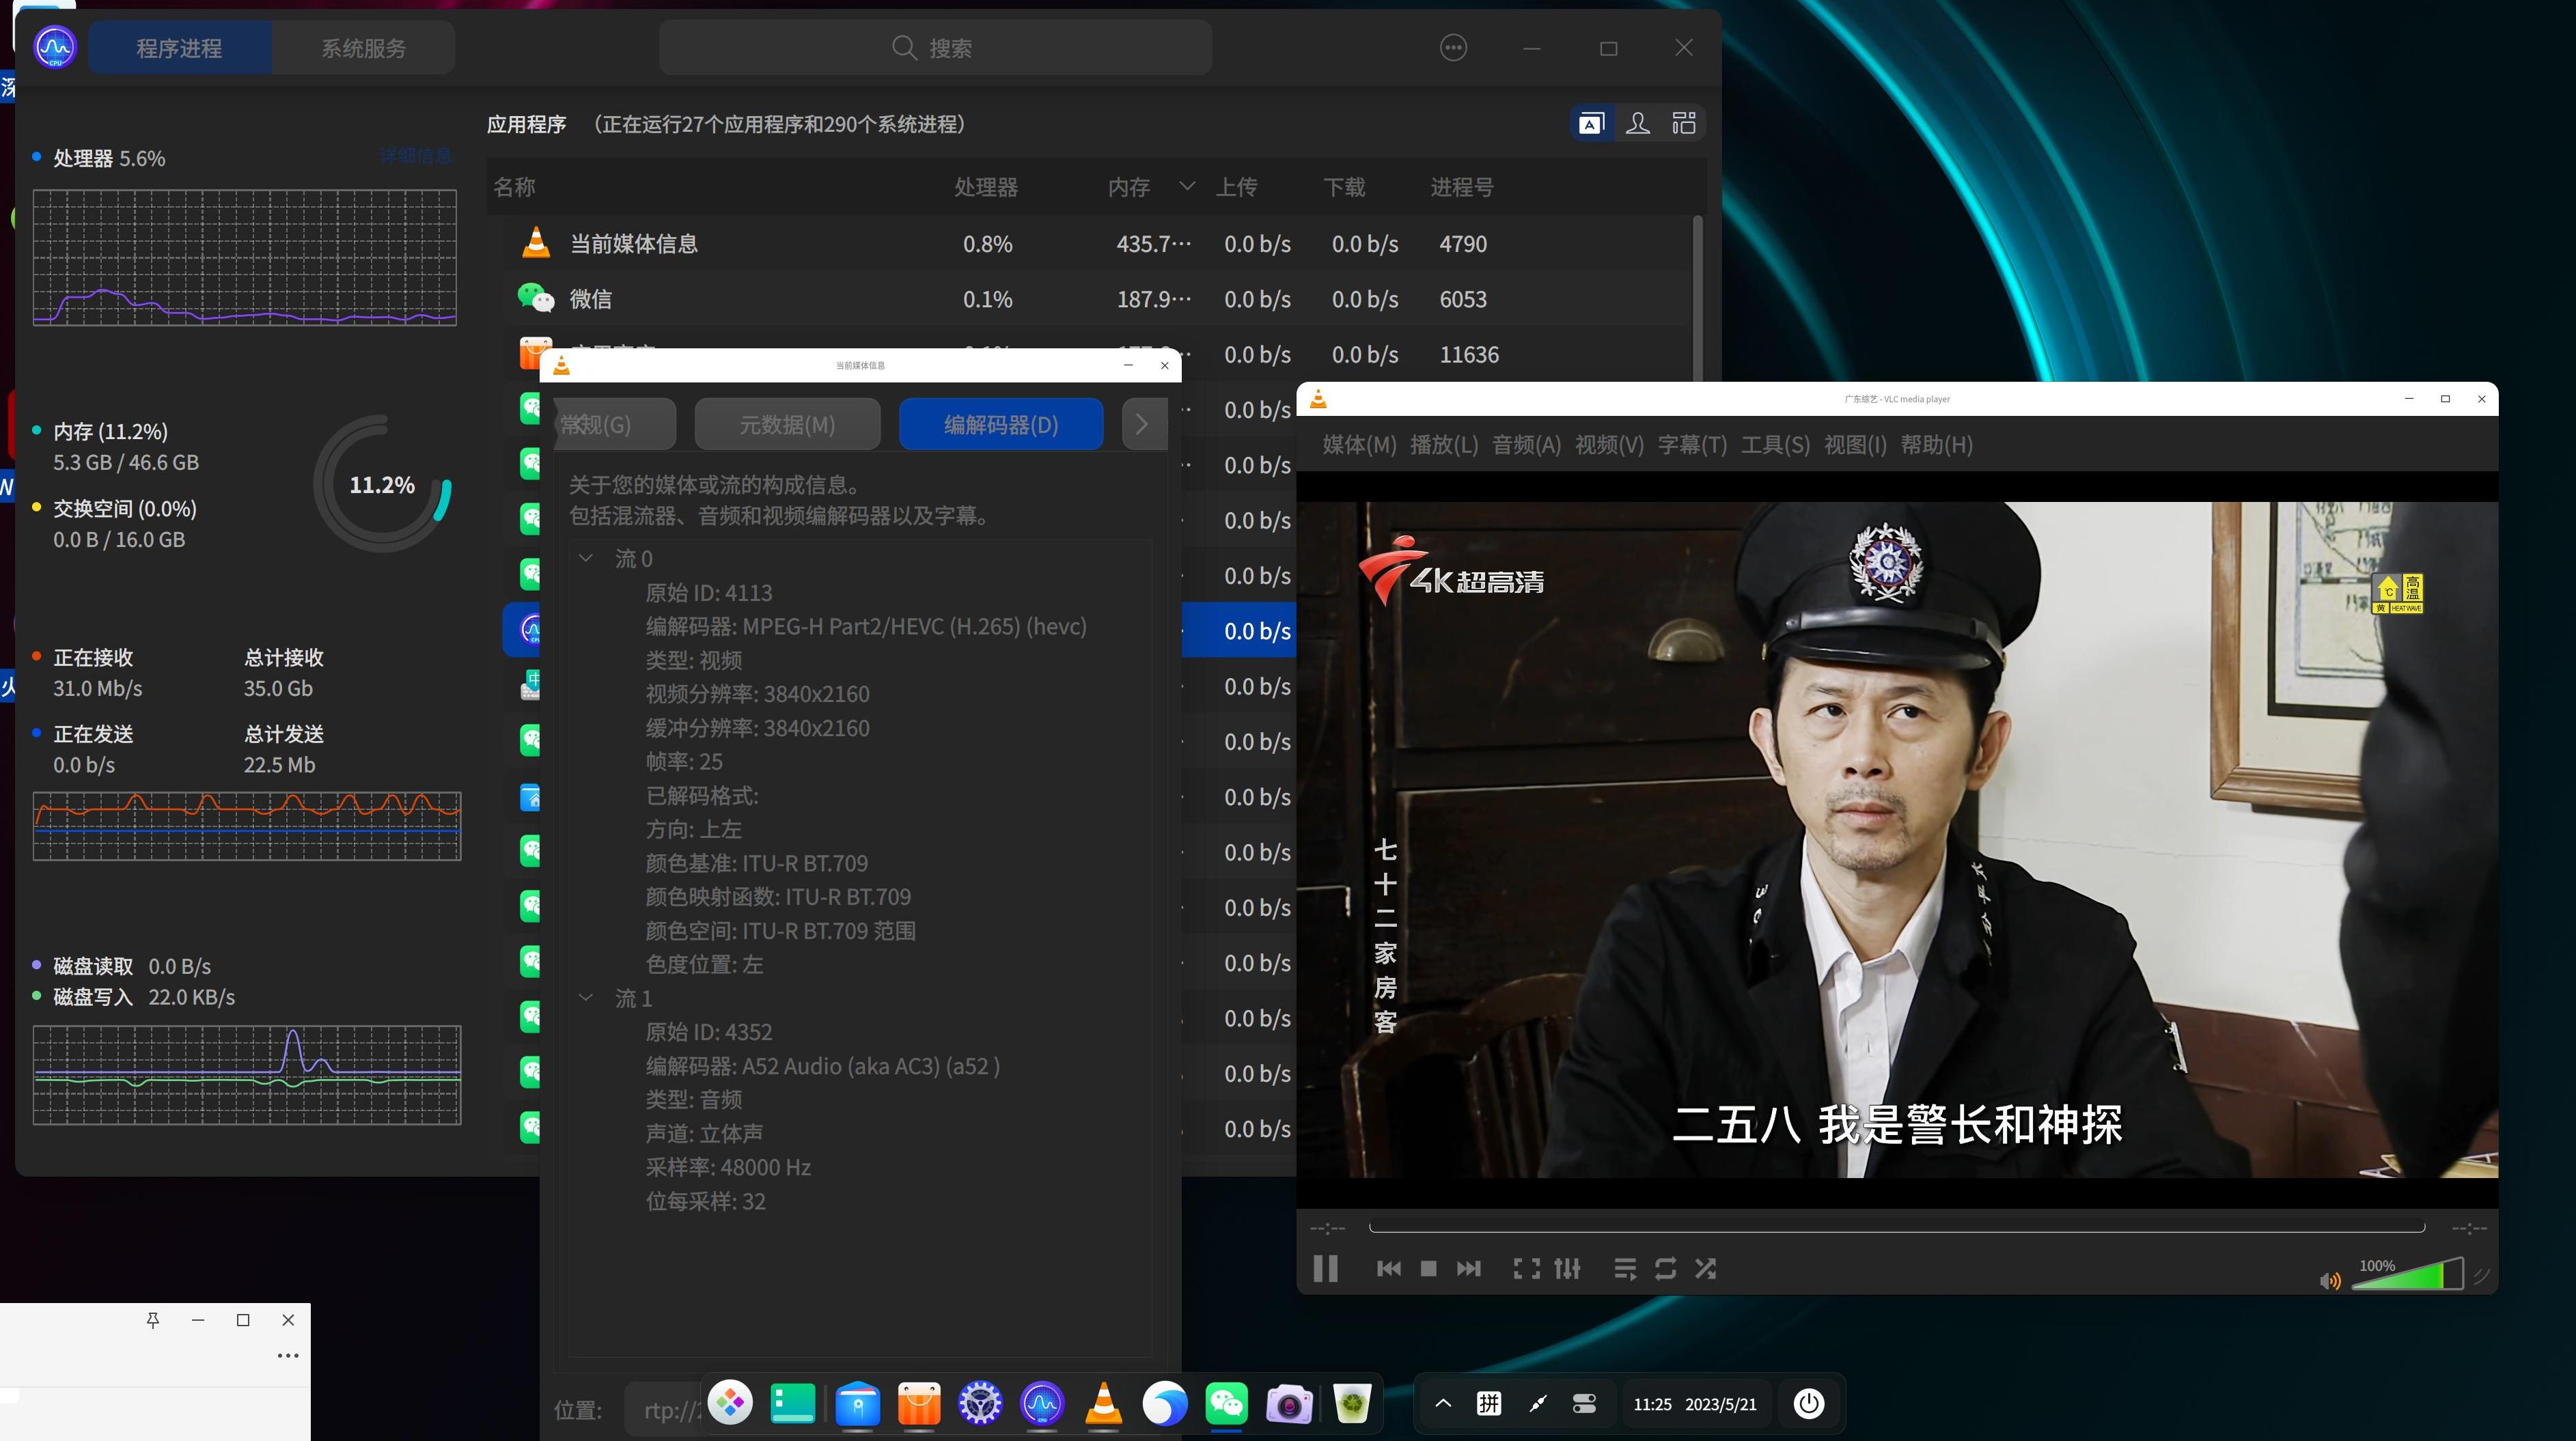Screen dimensions: 2576x1441
Task: Adjust the VLC volume slider
Action: pyautogui.click(x=2410, y=1278)
